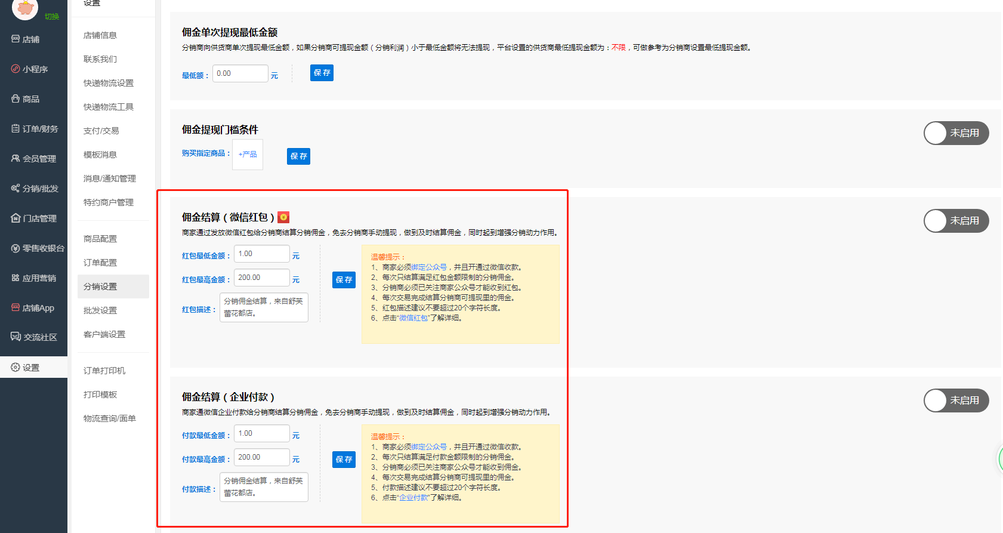The image size is (1003, 533).
Task: Save the 微信红包 settlement settings
Action: pyautogui.click(x=344, y=280)
